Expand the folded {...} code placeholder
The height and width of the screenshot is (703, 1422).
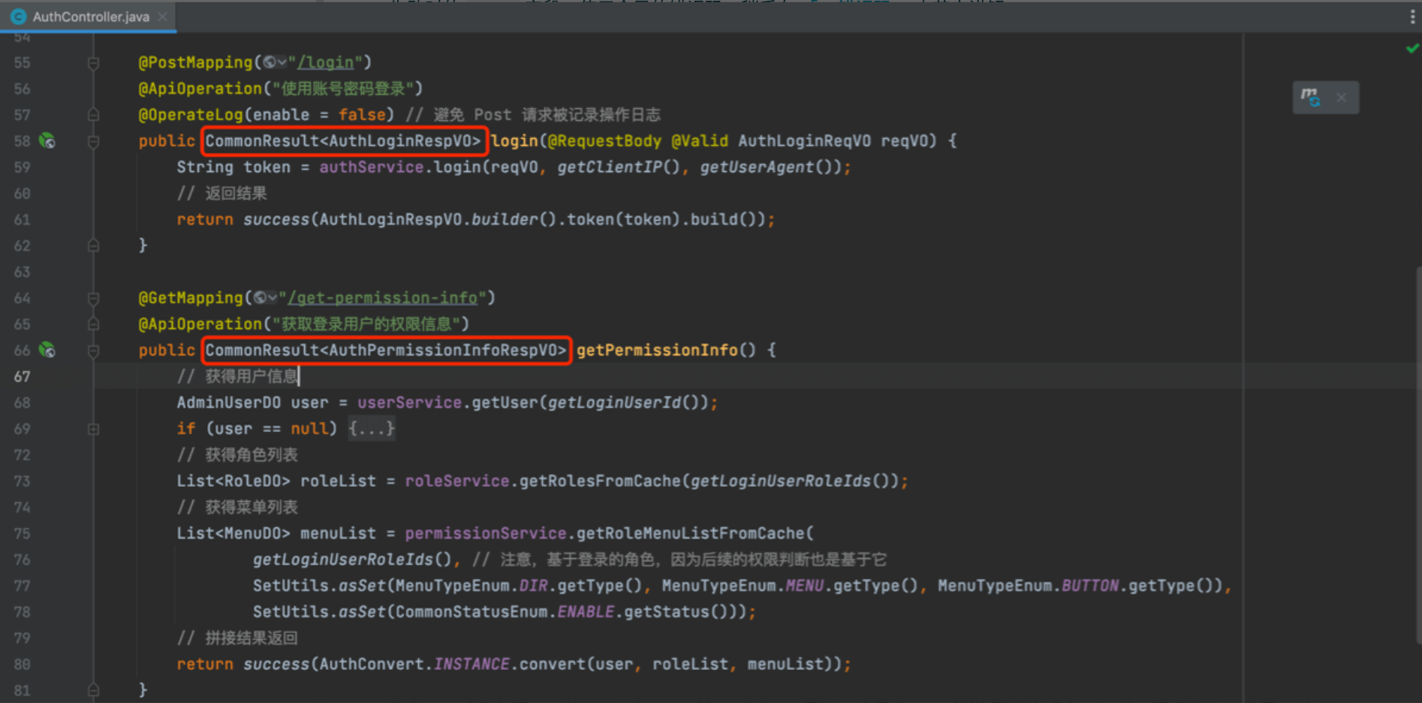point(371,429)
